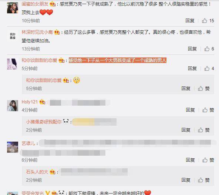Click the avatar of 闺蜜的女朋友
This screenshot has width=219, height=195.
tap(13, 8)
